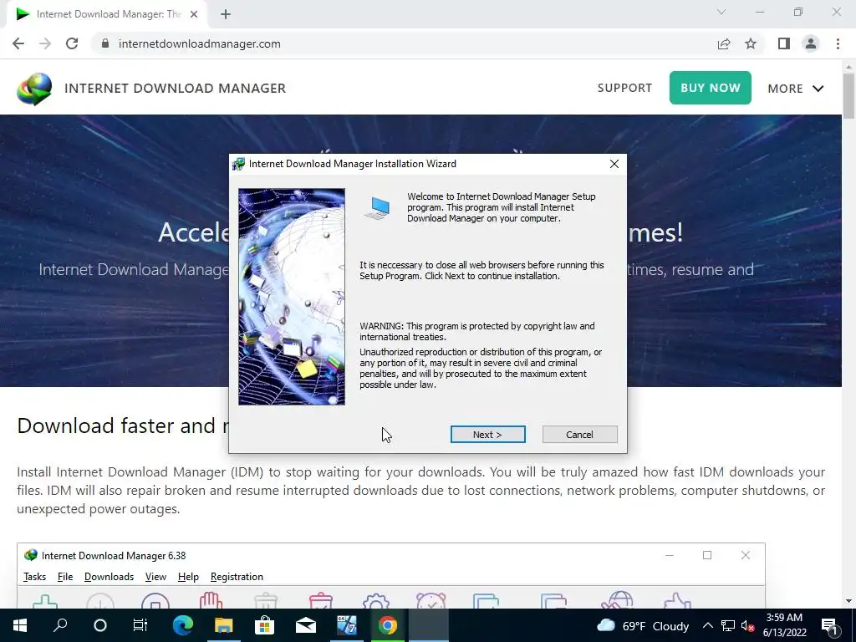The width and height of the screenshot is (856, 642).
Task: Open the Windows Start menu
Action: click(x=20, y=625)
